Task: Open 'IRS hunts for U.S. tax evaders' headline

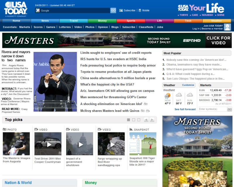Action: pyautogui.click(x=113, y=59)
